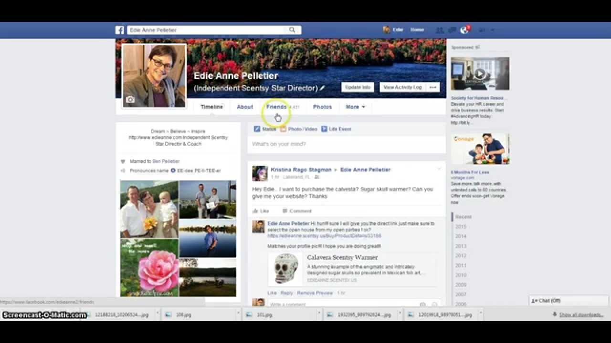Click the Remove Preview link
The height and width of the screenshot is (343, 611).
point(315,293)
